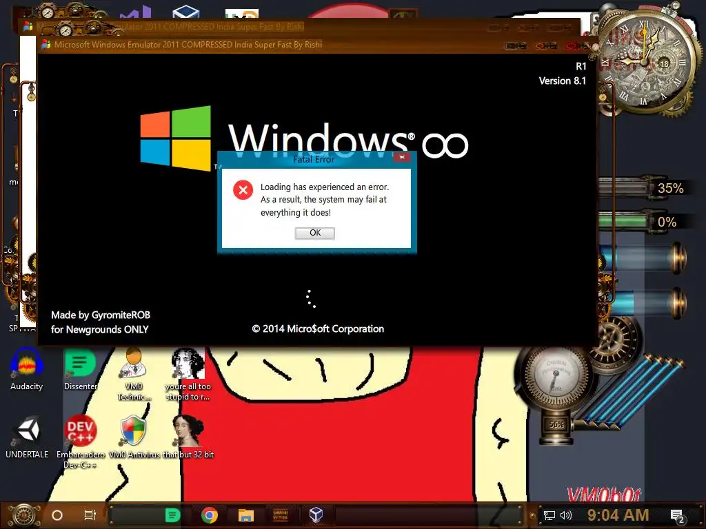Click the VirtualBox icon behind the emulator window

tap(185, 12)
